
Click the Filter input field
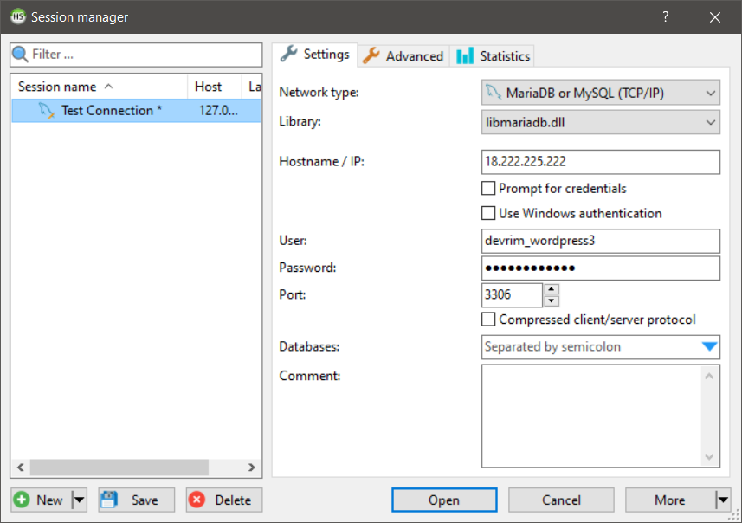pyautogui.click(x=136, y=55)
